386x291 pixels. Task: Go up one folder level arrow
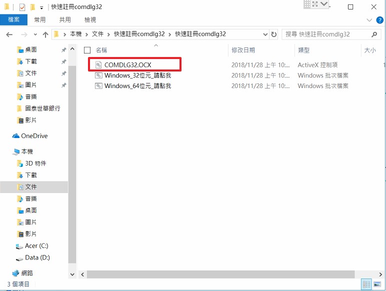tap(45, 34)
